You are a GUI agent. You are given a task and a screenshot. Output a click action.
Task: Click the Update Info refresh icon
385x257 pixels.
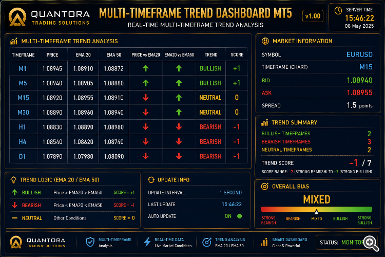tap(151, 180)
